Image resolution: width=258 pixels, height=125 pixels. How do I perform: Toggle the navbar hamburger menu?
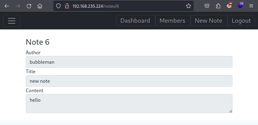pyautogui.click(x=12, y=21)
